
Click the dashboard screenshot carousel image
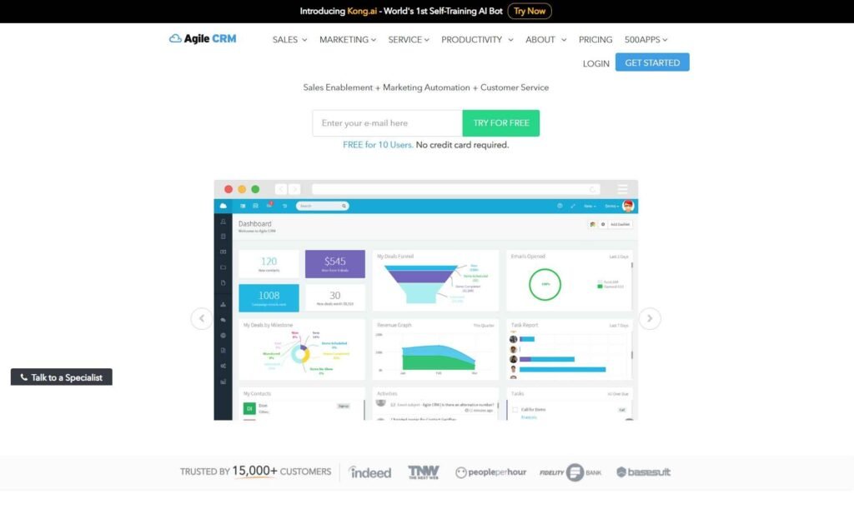point(426,300)
